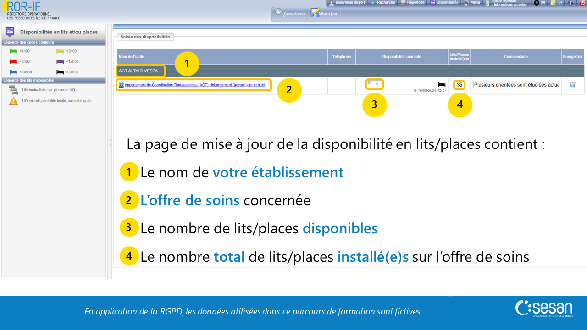Open the Appartement de Coordination Thérapeutique link
The image size is (587, 330).
tap(194, 85)
